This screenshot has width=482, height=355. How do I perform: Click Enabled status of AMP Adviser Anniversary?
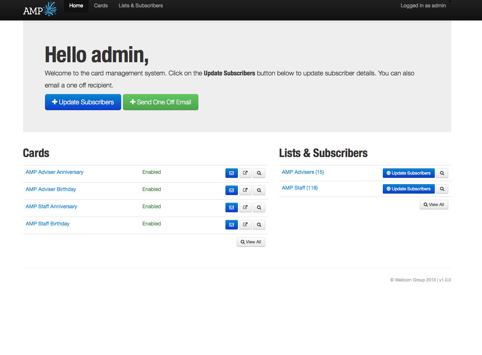click(x=152, y=172)
